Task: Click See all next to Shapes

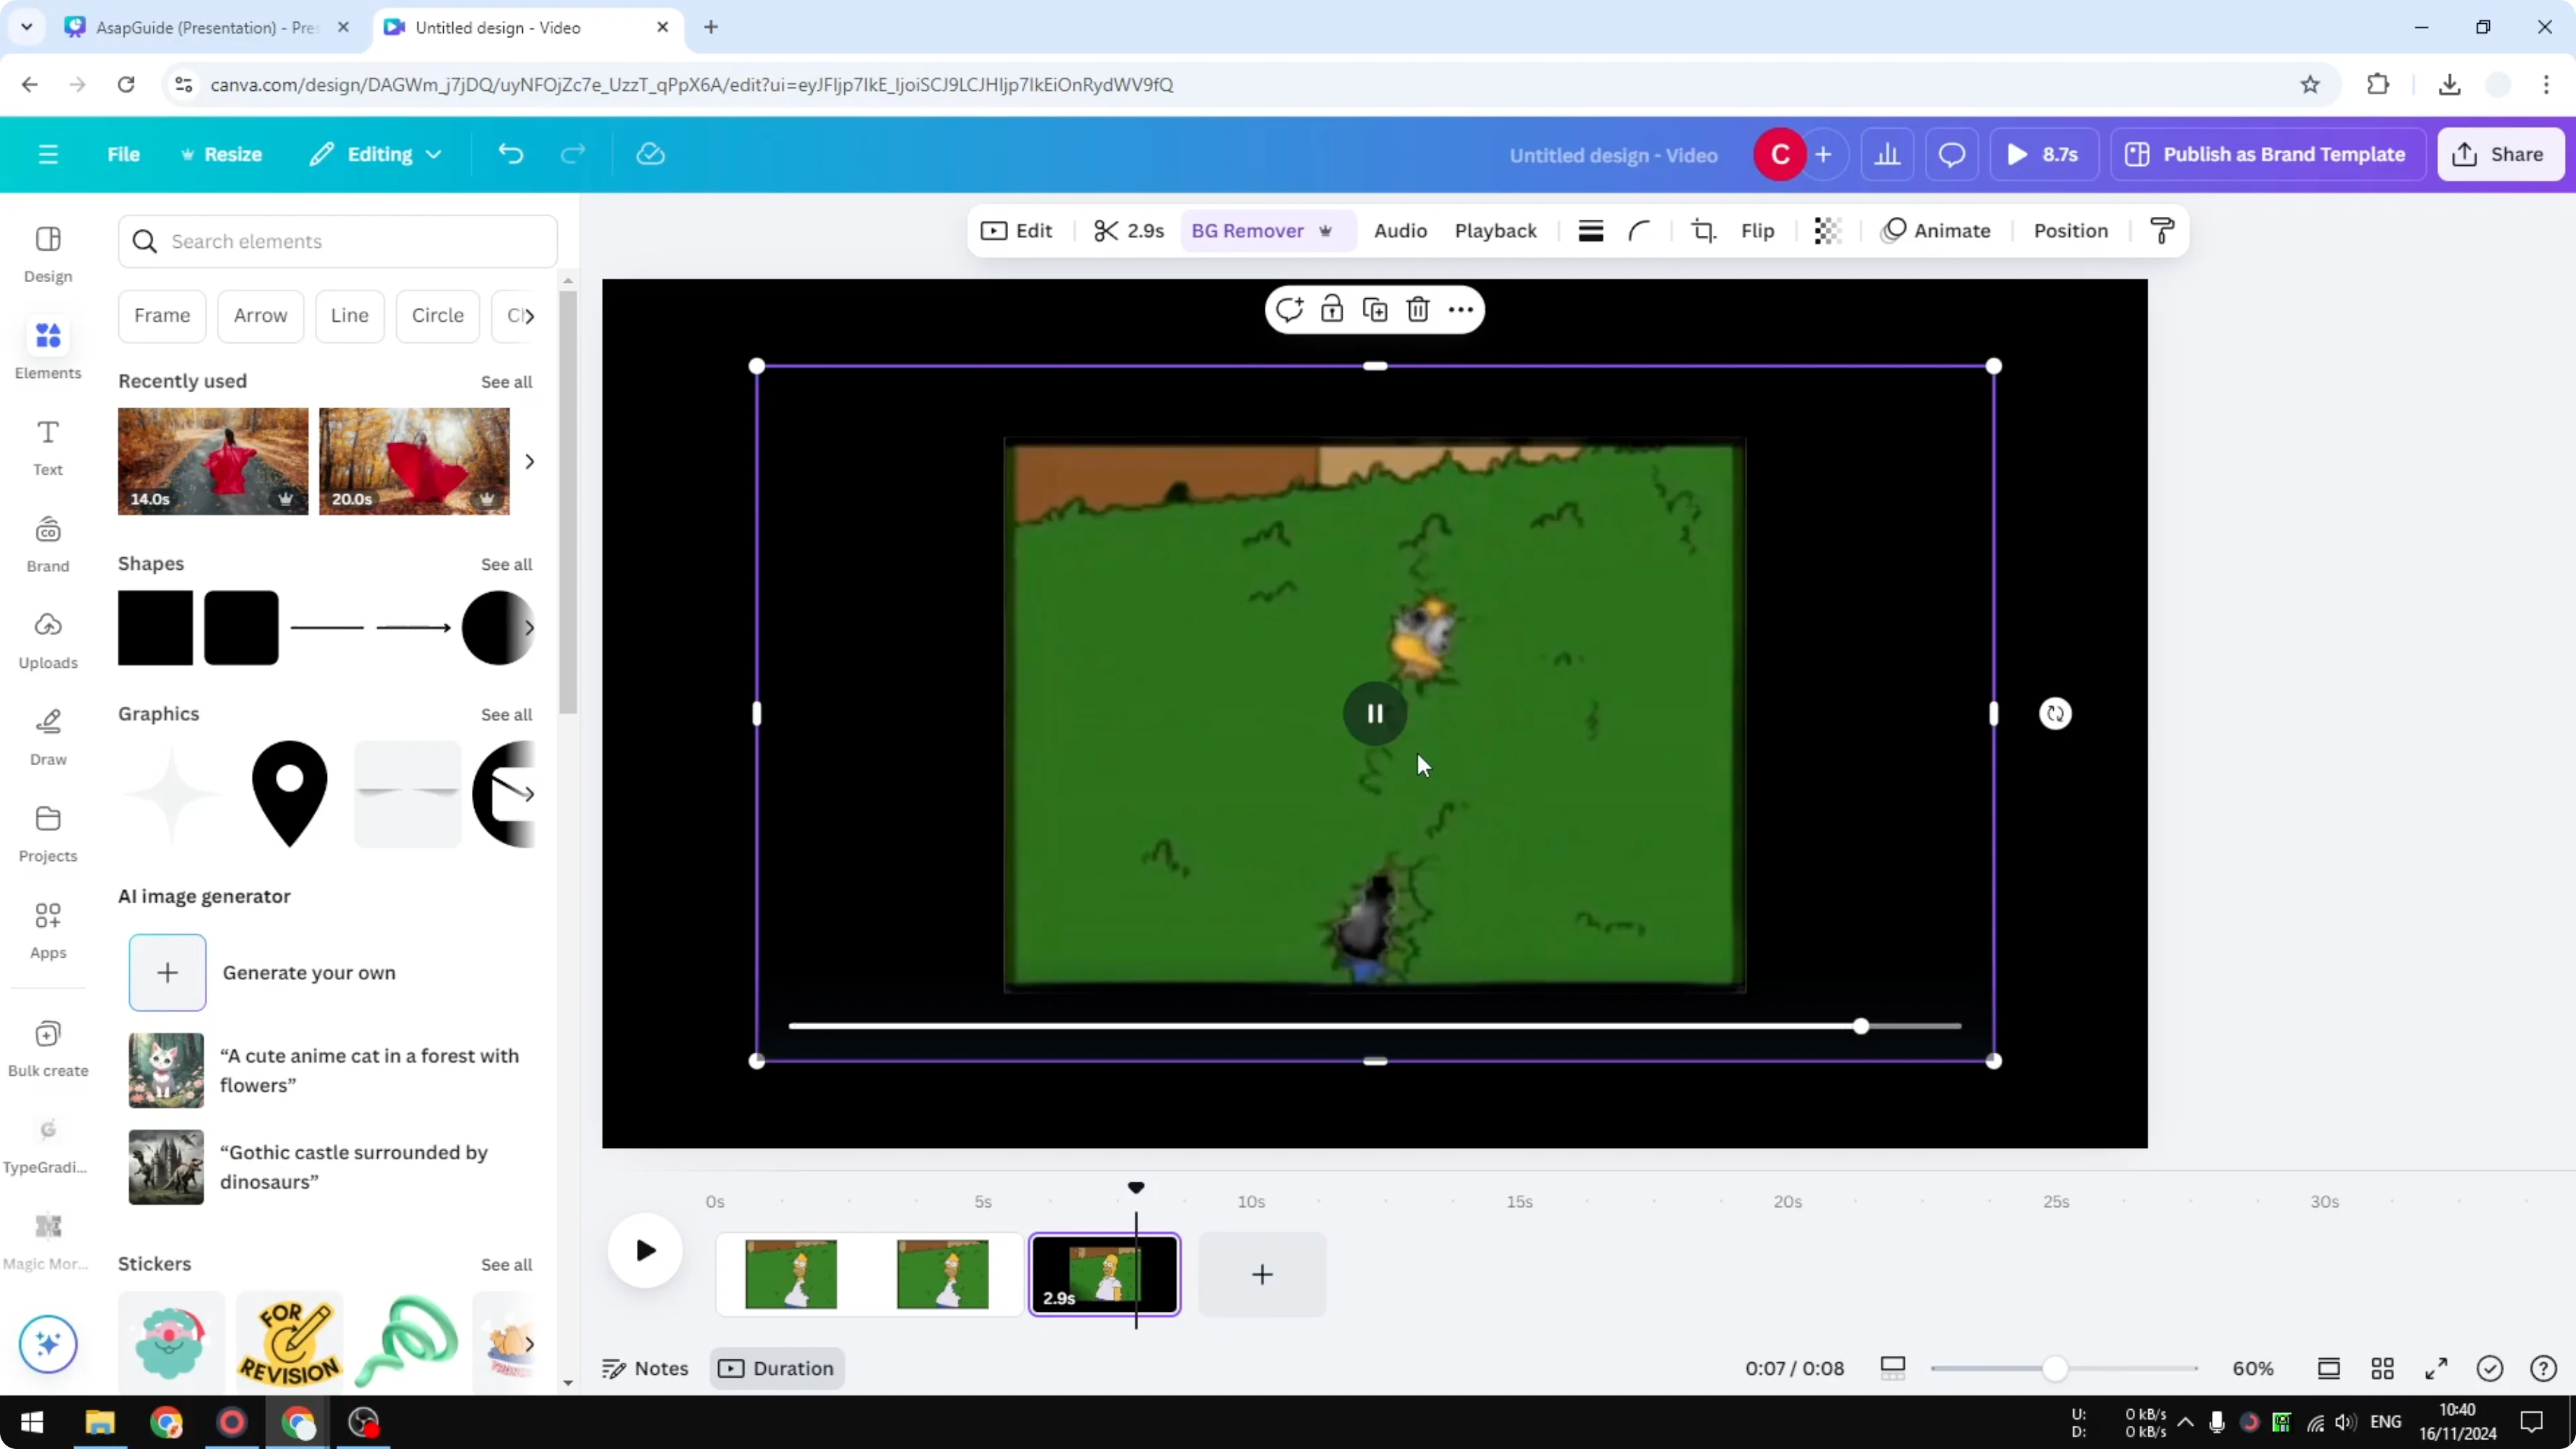Action: [506, 564]
